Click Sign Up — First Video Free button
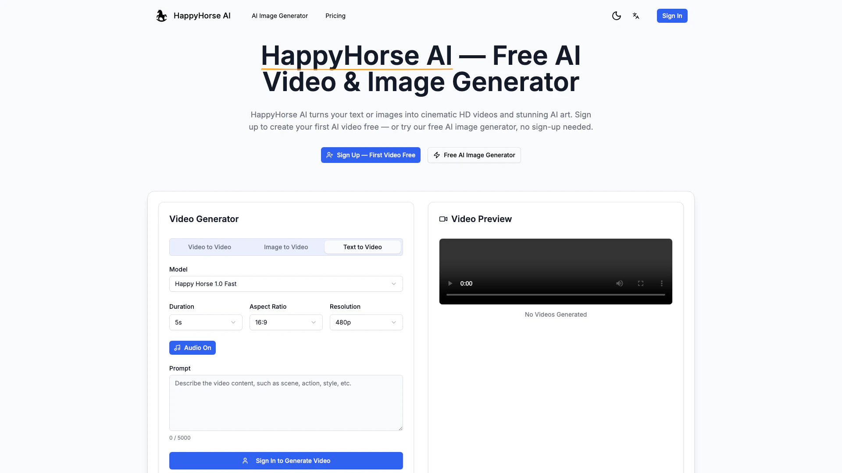 tap(371, 155)
